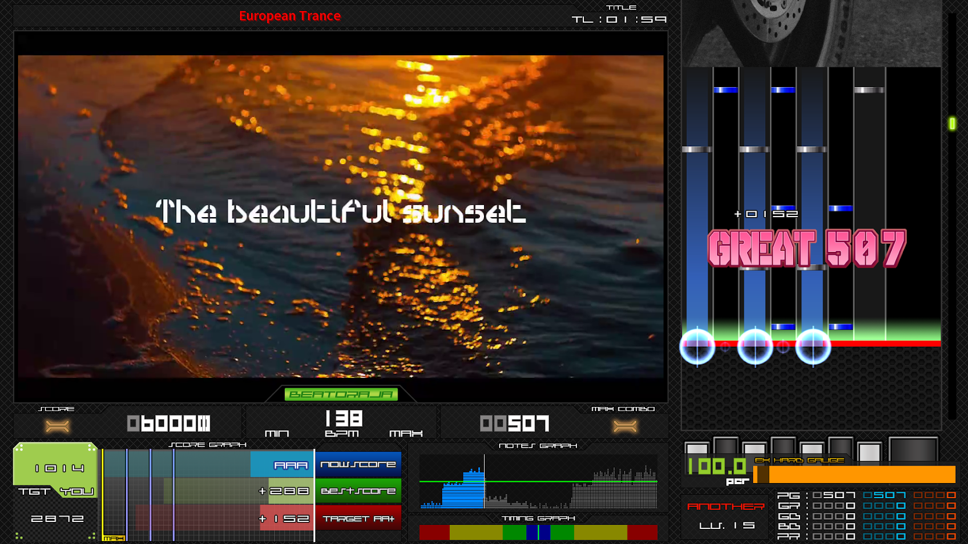Click the NOTES GRAPH heading
Viewport: 968px width, 544px height.
click(x=538, y=446)
